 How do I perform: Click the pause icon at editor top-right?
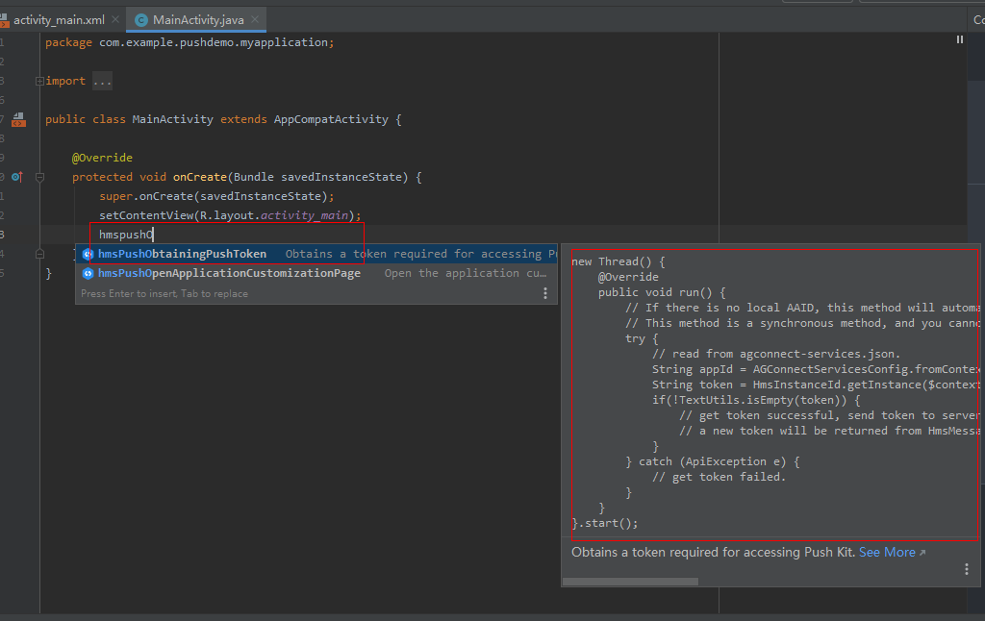(x=959, y=39)
